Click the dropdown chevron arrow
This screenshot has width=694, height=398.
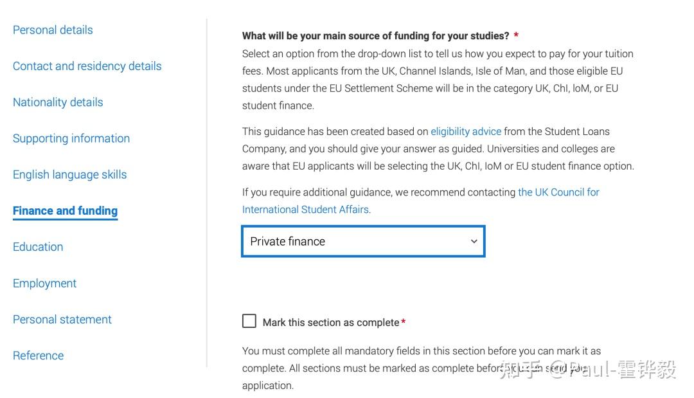pyautogui.click(x=474, y=241)
